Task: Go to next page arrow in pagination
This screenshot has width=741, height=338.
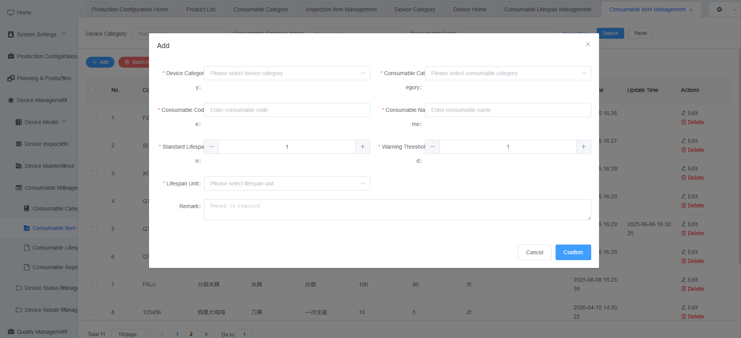Action: [x=206, y=334]
